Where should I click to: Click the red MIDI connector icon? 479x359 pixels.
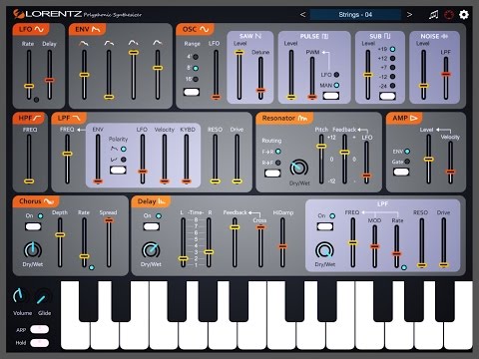(x=449, y=15)
